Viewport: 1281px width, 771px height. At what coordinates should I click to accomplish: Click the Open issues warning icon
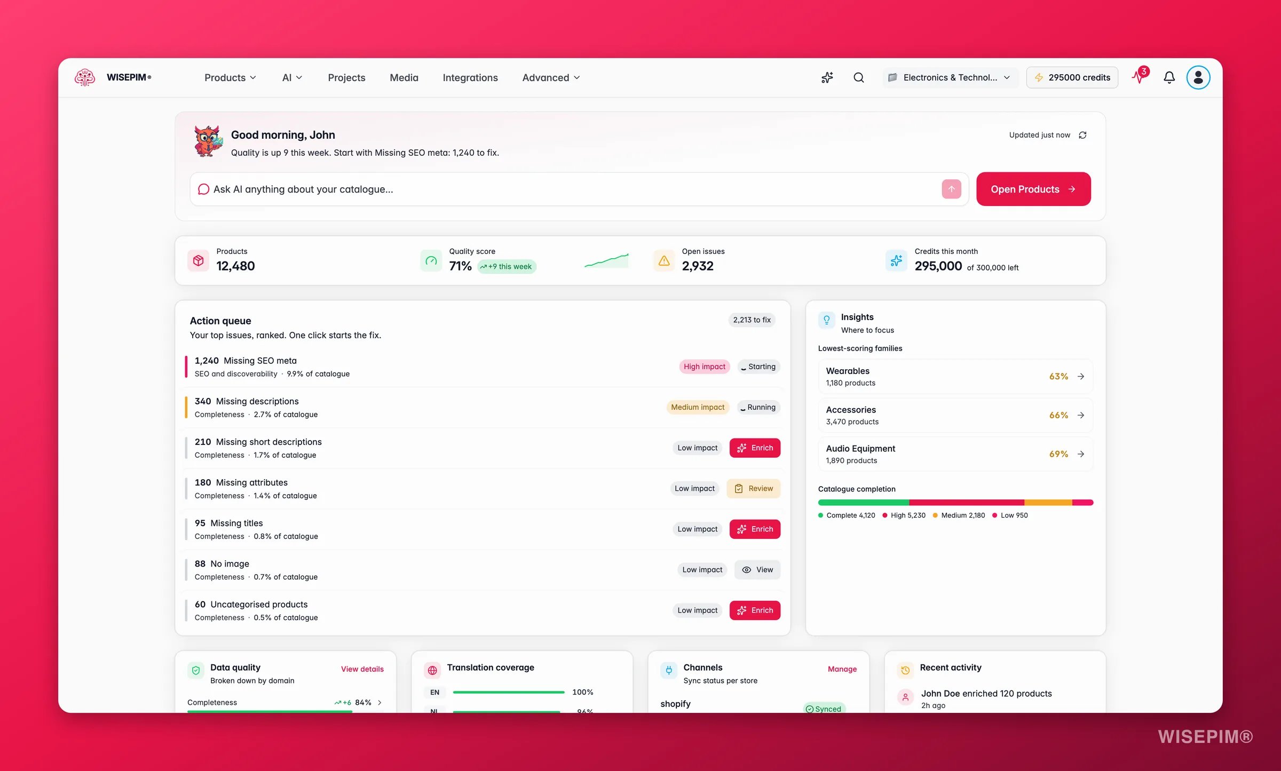pyautogui.click(x=664, y=260)
